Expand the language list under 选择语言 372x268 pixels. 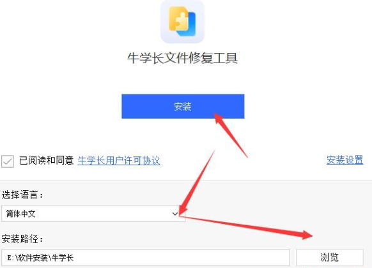coord(93,214)
